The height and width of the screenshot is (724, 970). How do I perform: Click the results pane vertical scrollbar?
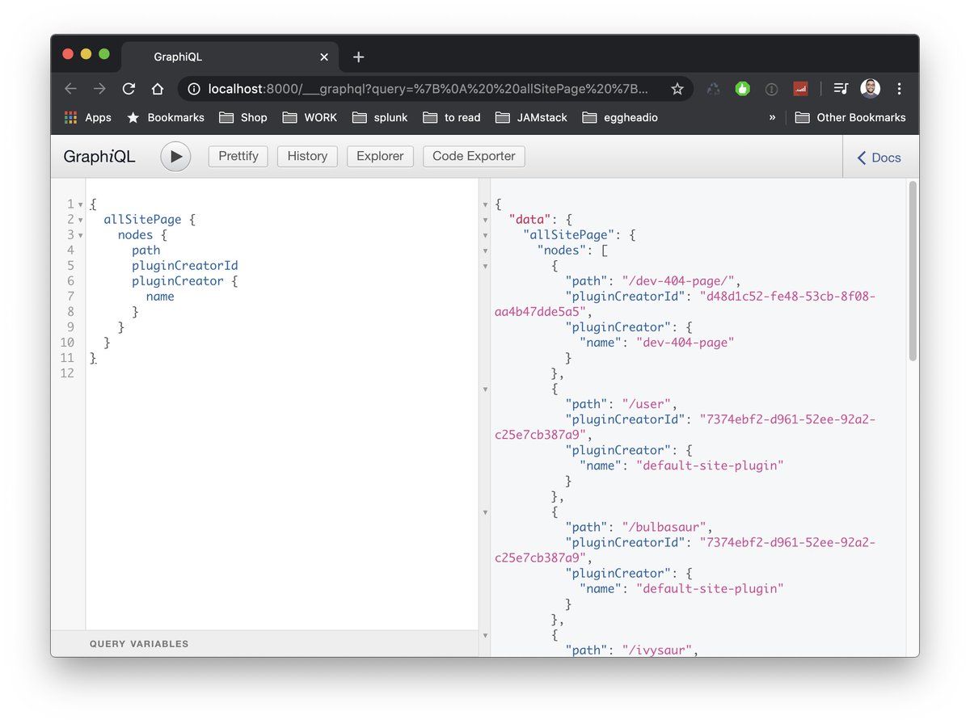(x=913, y=271)
